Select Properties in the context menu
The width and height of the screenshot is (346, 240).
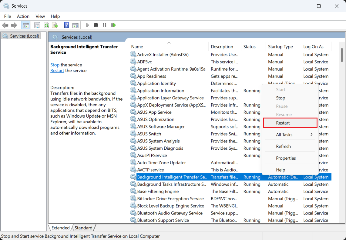point(286,158)
